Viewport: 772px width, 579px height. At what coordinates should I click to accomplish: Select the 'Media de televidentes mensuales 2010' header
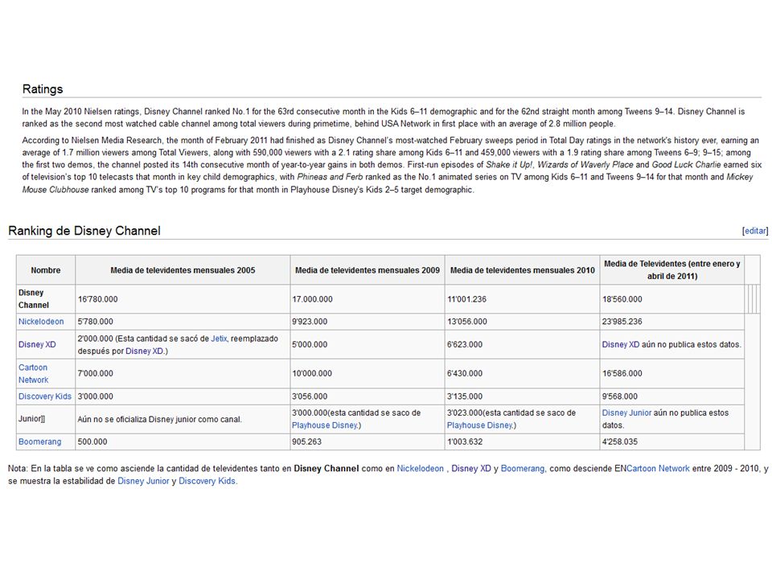523,270
